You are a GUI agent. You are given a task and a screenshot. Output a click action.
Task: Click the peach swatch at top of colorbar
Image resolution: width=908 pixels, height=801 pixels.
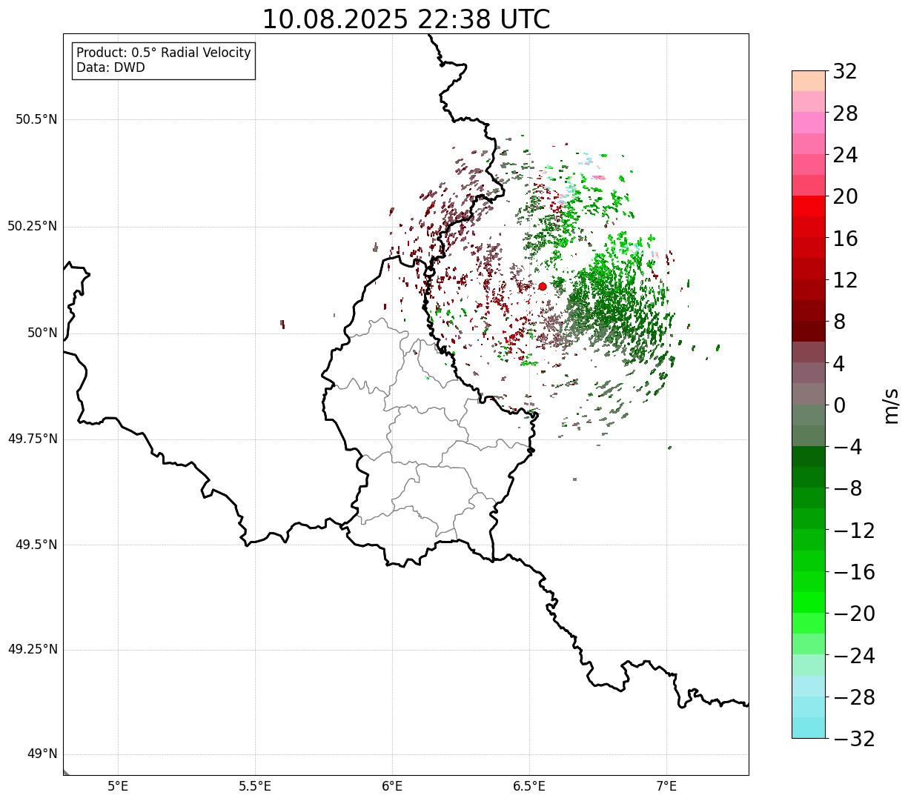[809, 81]
